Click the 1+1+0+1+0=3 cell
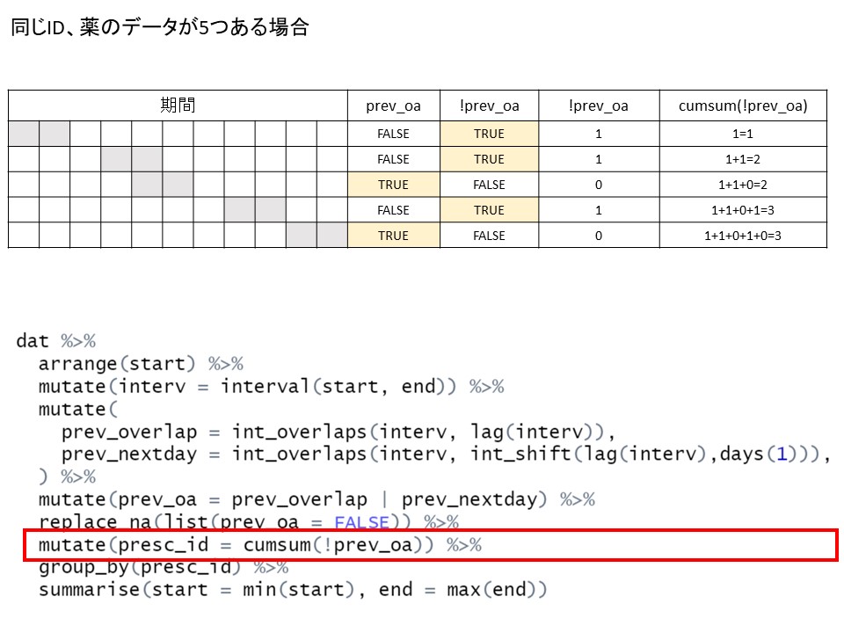Image resolution: width=844 pixels, height=633 pixels. coord(743,236)
